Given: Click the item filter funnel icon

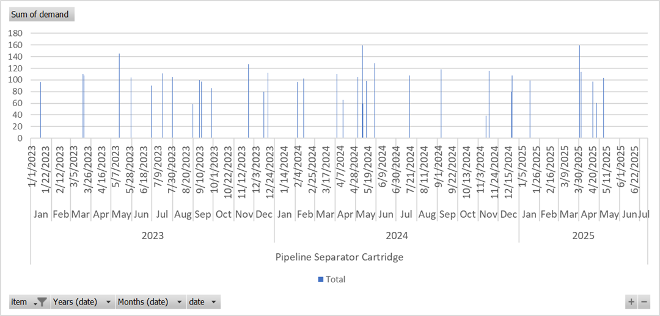Looking at the screenshot, I should [42, 302].
